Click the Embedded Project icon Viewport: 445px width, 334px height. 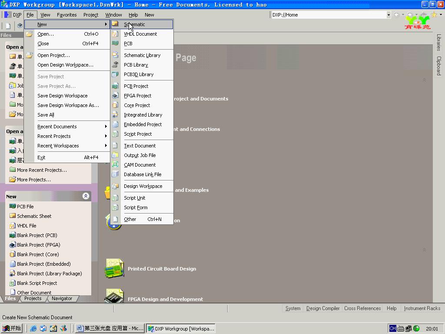tap(115, 124)
